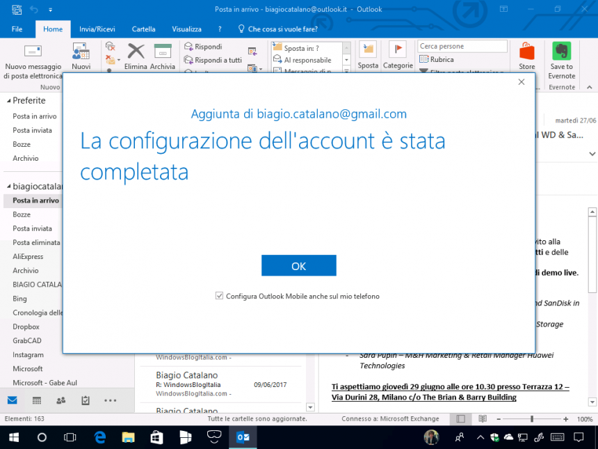The height and width of the screenshot is (449, 598).
Task: Open the Visualizza tab
Action: pyautogui.click(x=186, y=29)
